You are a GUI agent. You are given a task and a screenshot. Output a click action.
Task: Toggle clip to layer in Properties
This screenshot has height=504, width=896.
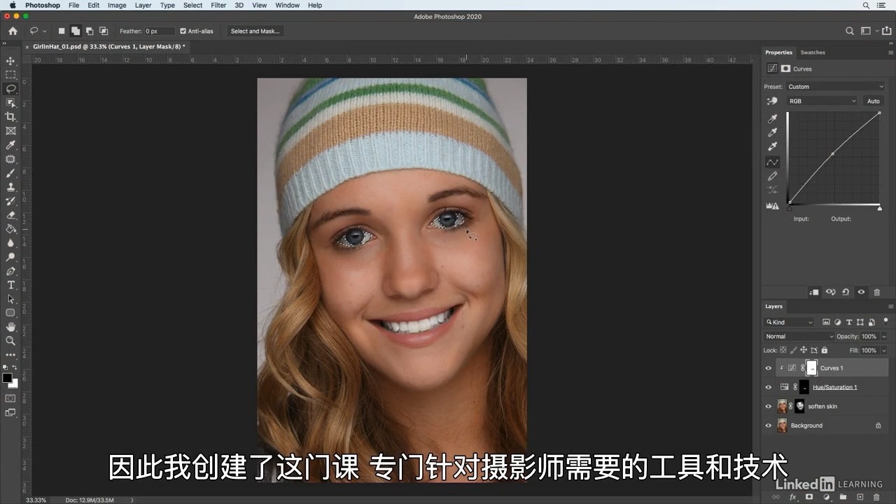(x=814, y=292)
